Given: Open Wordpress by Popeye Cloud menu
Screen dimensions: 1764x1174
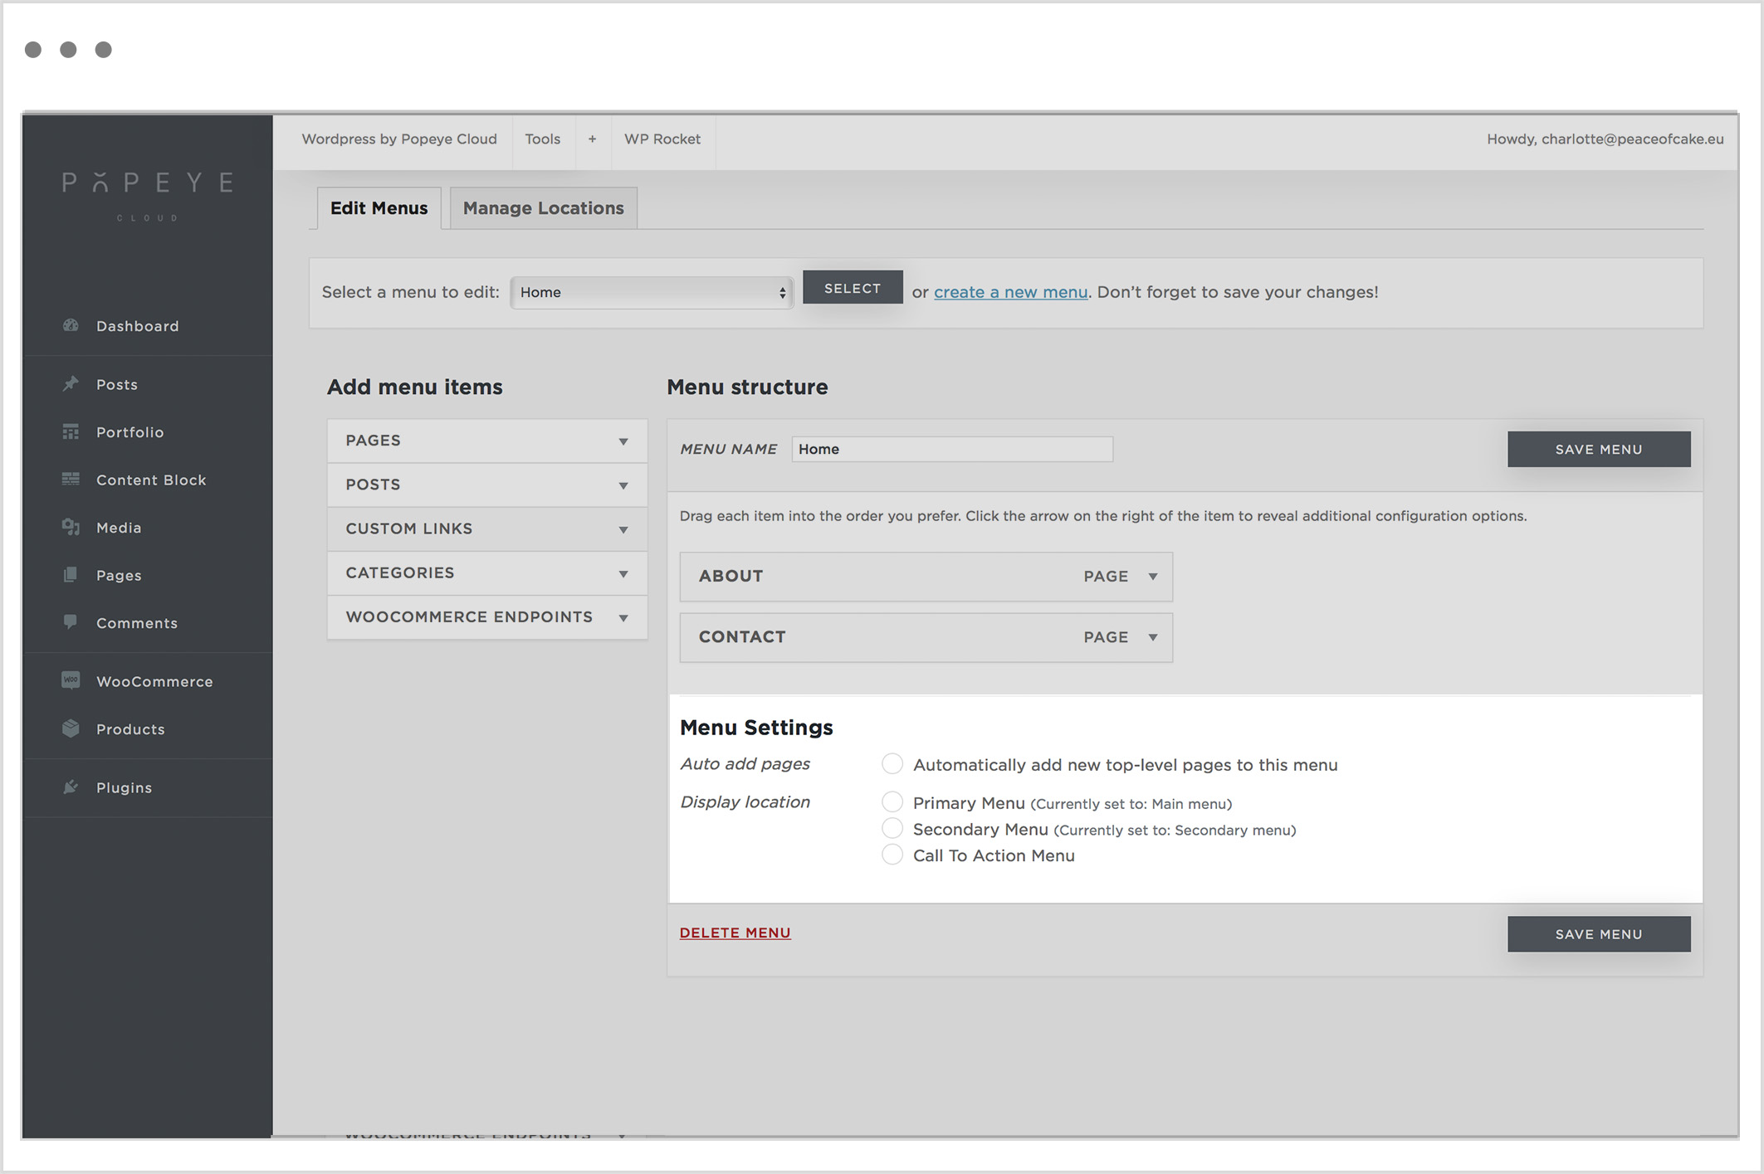Looking at the screenshot, I should tap(399, 139).
